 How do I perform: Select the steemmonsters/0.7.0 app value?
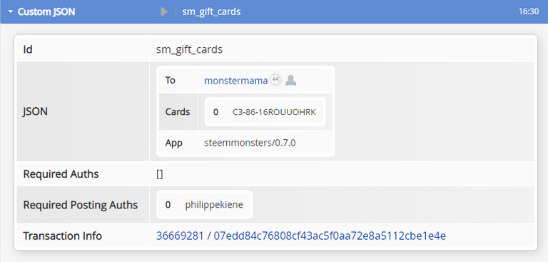coord(250,143)
